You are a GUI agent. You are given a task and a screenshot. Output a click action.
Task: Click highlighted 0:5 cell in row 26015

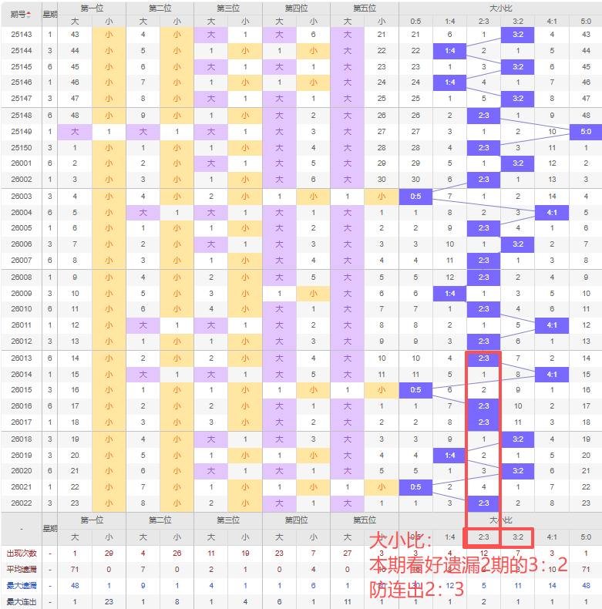415,390
